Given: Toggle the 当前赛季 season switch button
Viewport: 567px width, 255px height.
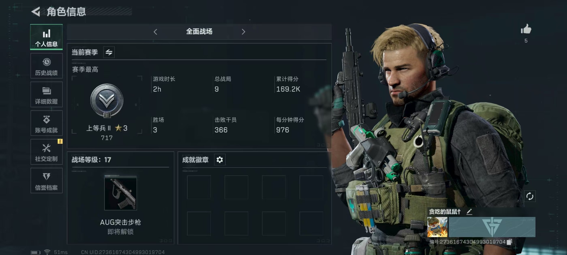Looking at the screenshot, I should pos(109,52).
